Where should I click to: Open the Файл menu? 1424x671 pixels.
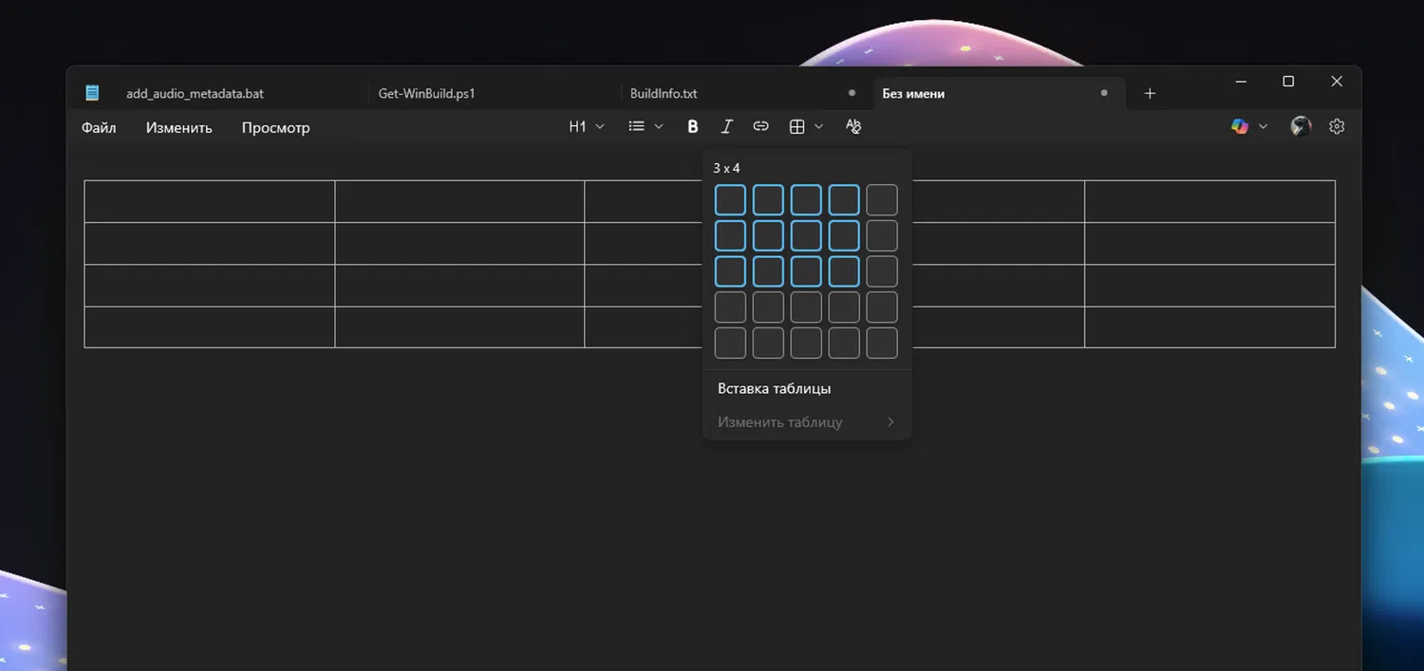(x=99, y=127)
